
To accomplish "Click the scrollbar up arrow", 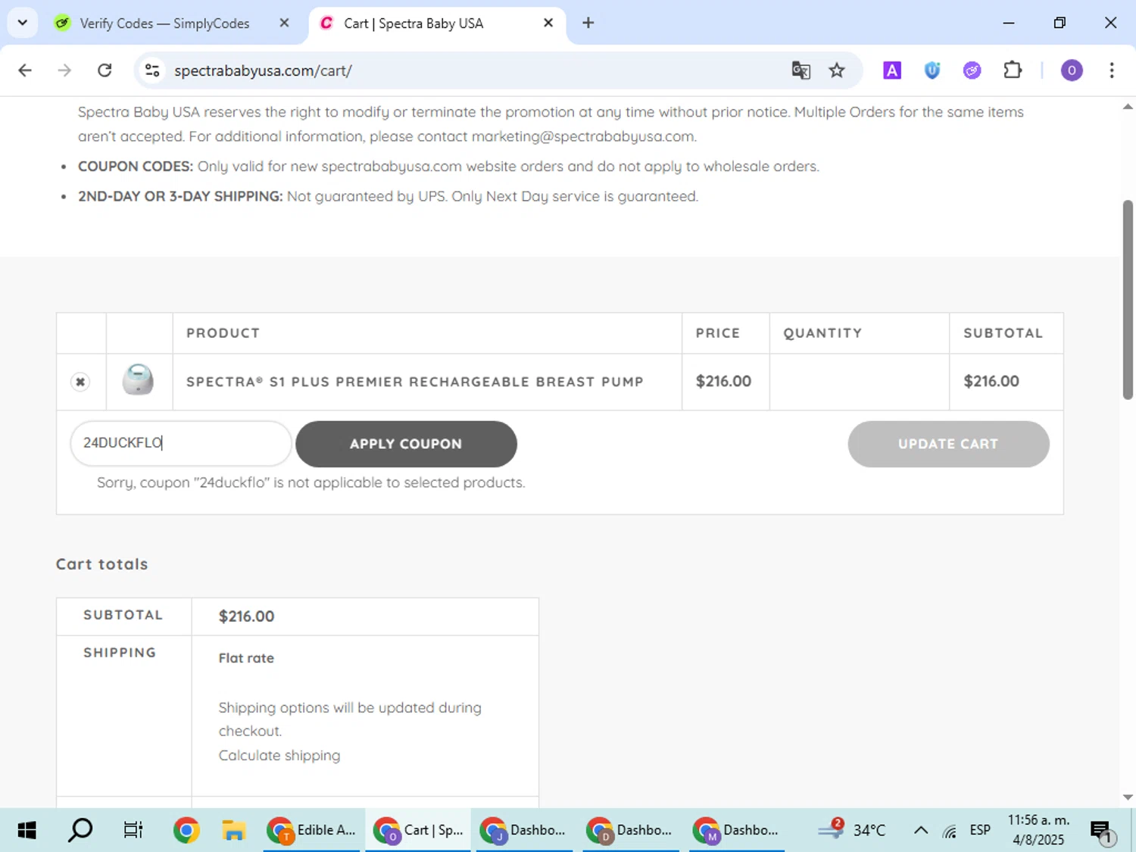I will coord(1128,107).
